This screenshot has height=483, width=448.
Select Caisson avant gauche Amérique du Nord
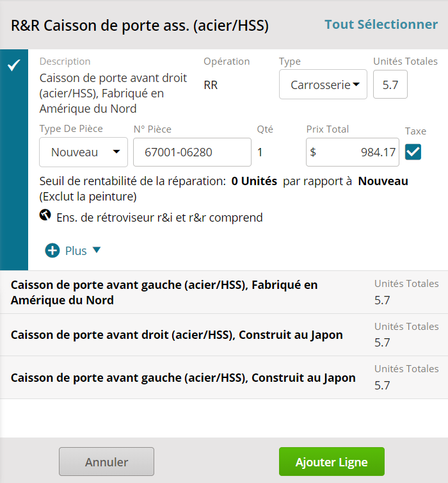point(224,292)
